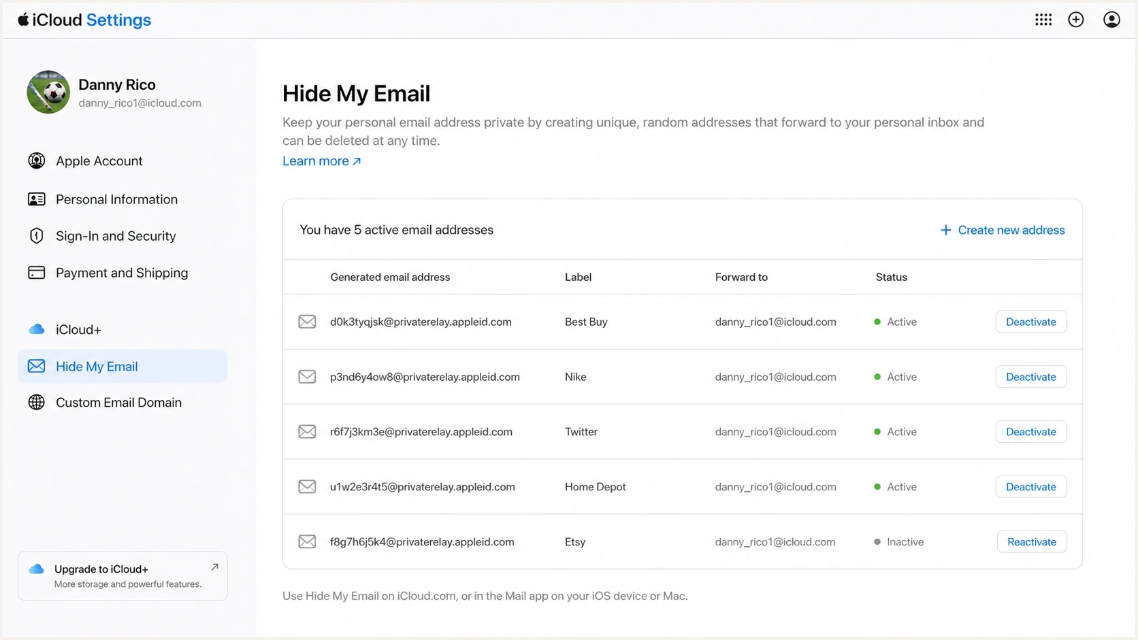1138x640 pixels.
Task: Deactivate the Twitter address
Action: (1030, 432)
